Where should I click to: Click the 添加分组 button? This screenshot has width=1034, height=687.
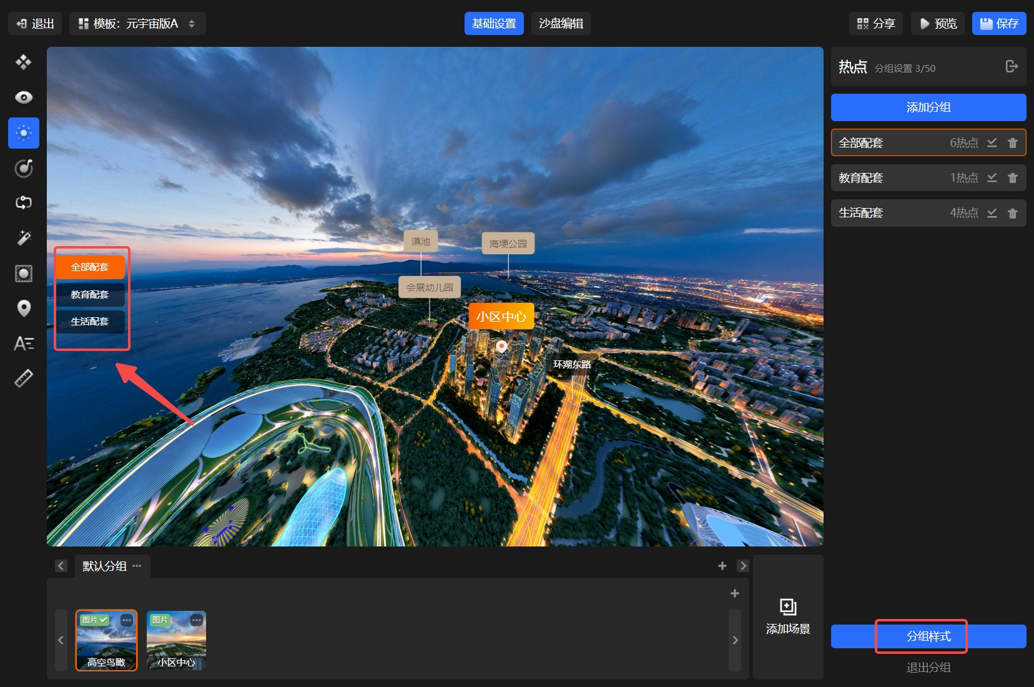[928, 107]
